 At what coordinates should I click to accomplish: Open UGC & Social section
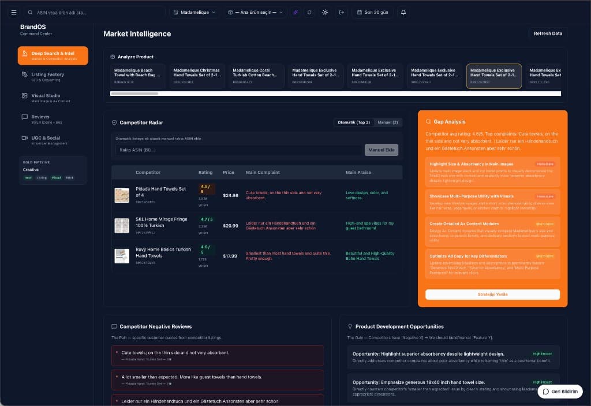[53, 140]
